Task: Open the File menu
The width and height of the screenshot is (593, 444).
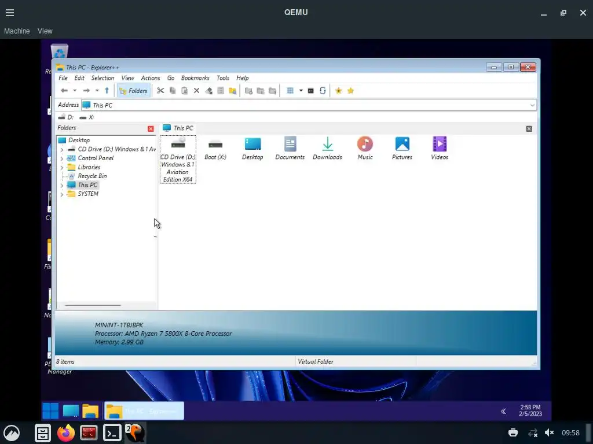Action: tap(63, 78)
